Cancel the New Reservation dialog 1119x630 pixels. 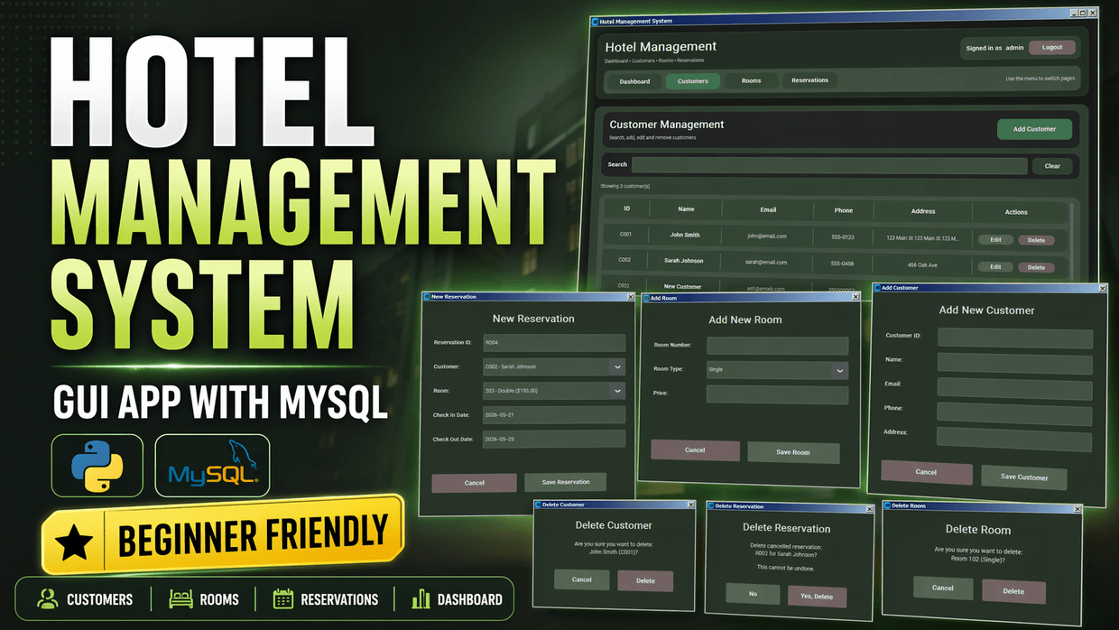474,483
